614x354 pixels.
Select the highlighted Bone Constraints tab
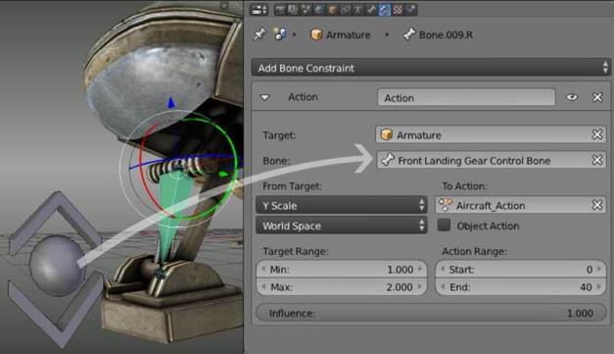pos(385,10)
